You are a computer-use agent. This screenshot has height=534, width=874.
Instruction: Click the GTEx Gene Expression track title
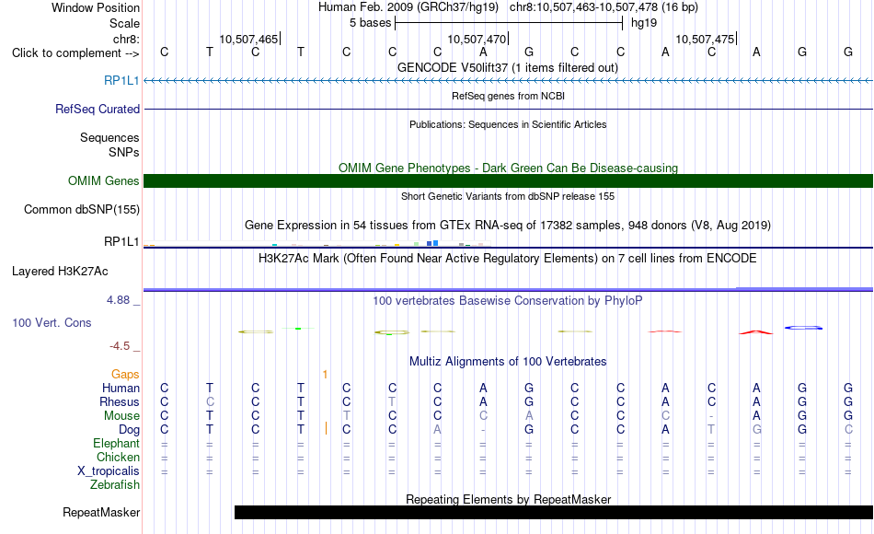[x=508, y=225]
